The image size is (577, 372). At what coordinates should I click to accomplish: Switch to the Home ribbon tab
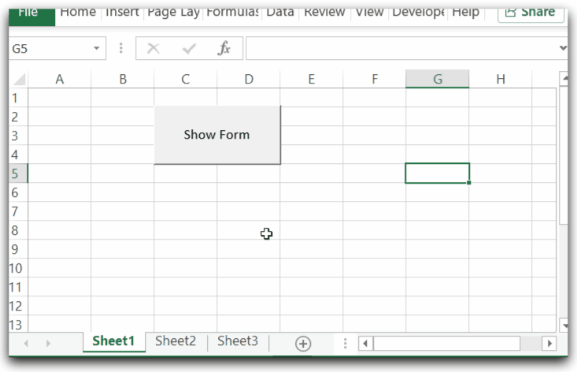(x=78, y=12)
